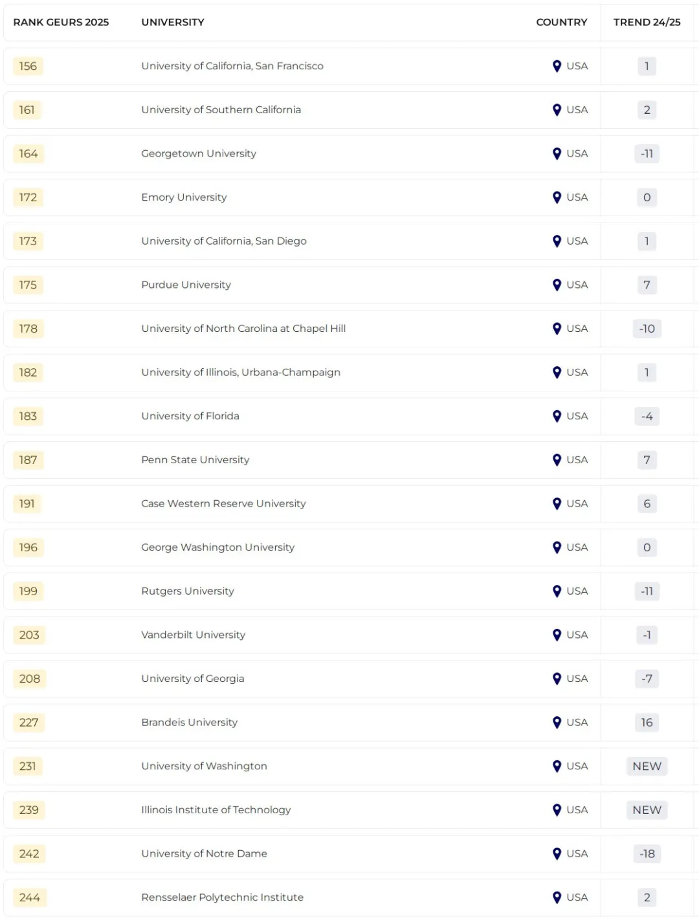Click the location pin icon beside Georgetown University

(x=557, y=154)
